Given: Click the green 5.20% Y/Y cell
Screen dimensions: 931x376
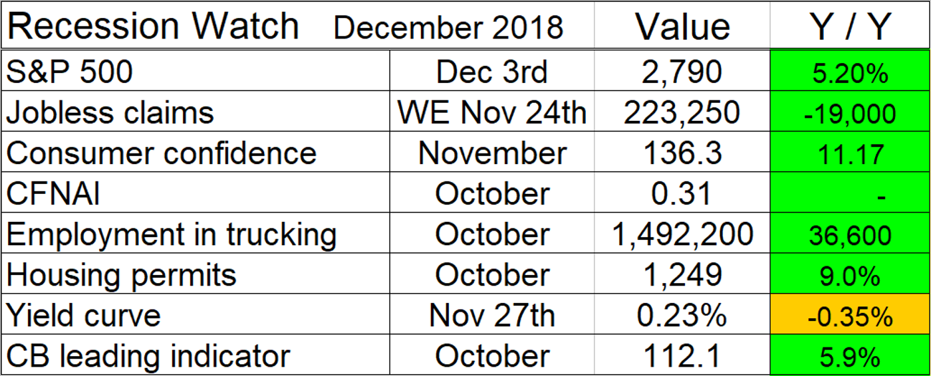Looking at the screenshot, I should [x=850, y=73].
